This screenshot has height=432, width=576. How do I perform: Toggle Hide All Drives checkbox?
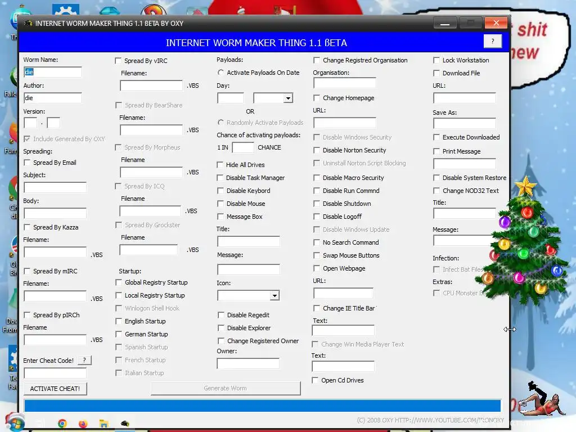(220, 165)
